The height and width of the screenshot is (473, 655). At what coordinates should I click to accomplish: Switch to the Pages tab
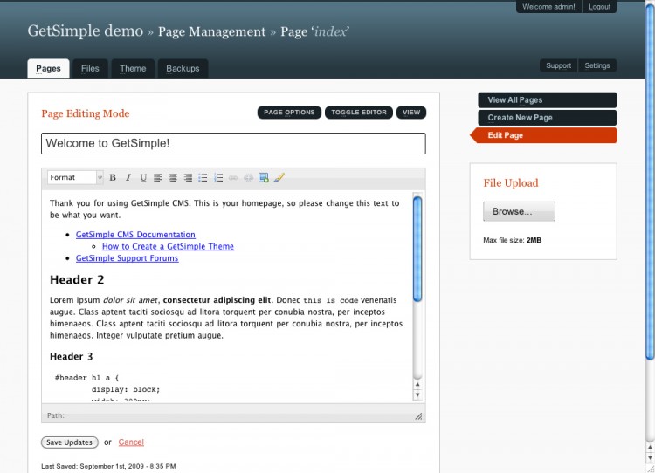pos(48,68)
